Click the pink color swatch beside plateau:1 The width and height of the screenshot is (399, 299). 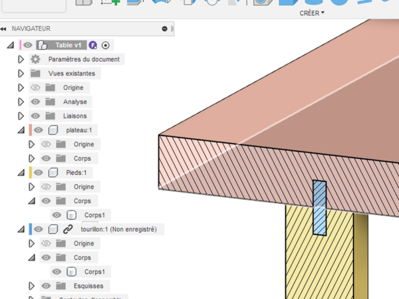pyautogui.click(x=31, y=130)
